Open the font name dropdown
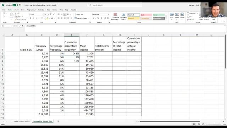The width and height of the screenshot is (227, 128). (x=43, y=14)
